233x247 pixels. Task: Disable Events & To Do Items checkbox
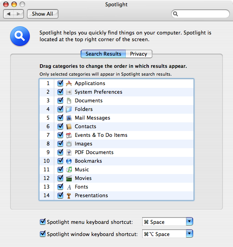[60, 135]
